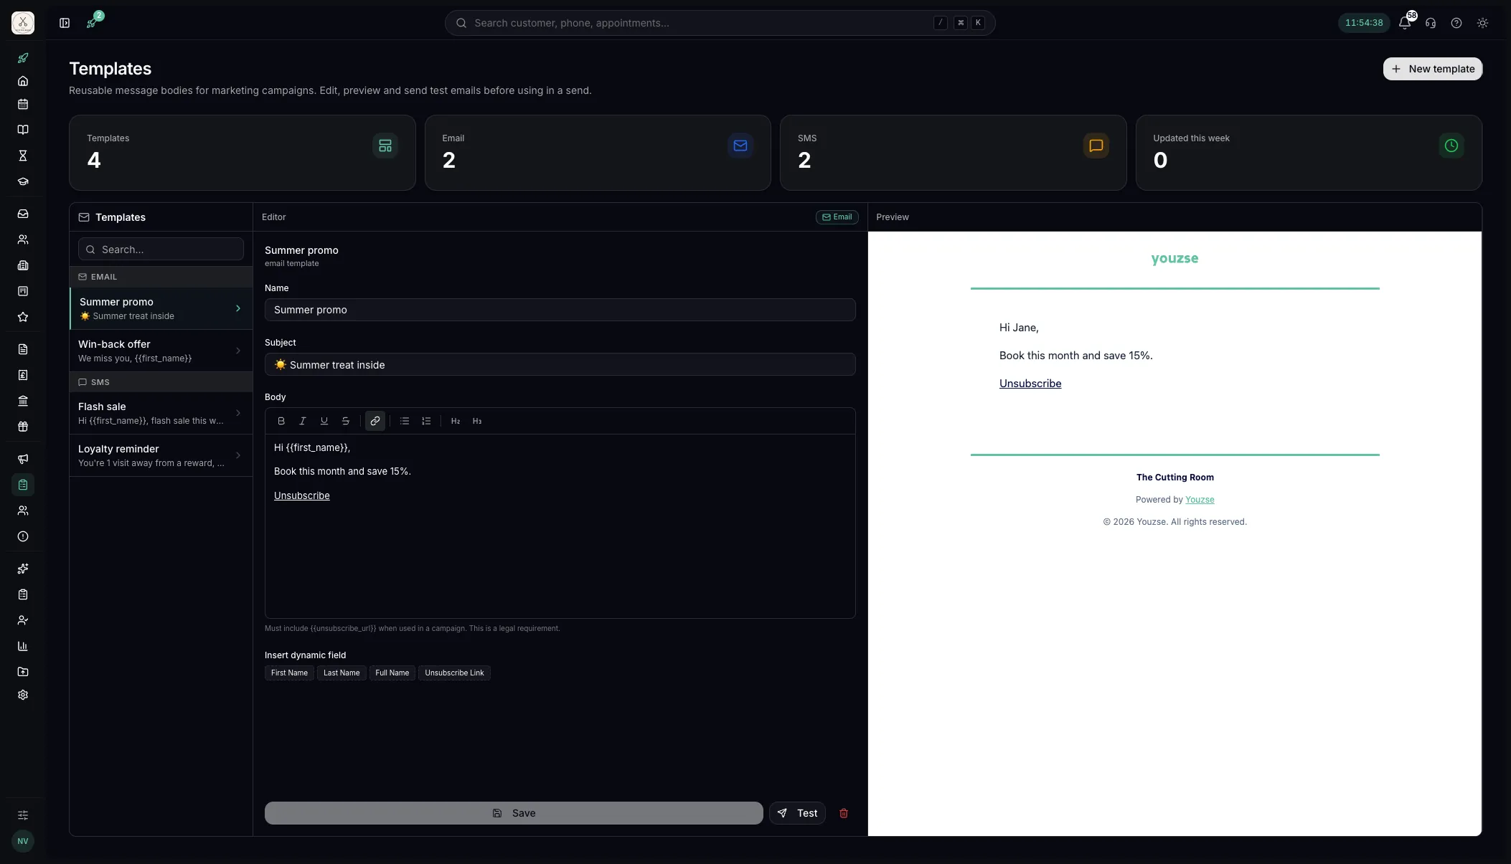Select the Loyalty reminder SMS template
The height and width of the screenshot is (864, 1511).
click(x=161, y=455)
